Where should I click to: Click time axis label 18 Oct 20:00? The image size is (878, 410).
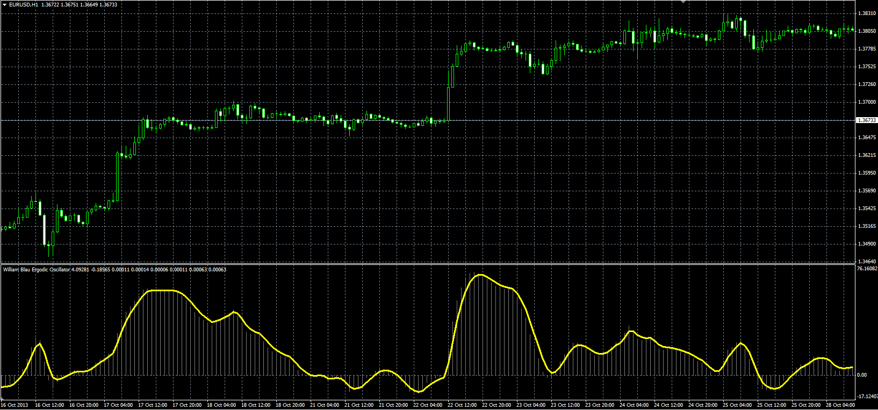[x=290, y=405]
